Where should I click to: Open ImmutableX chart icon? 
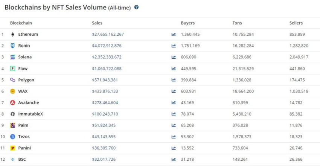tap(174, 114)
